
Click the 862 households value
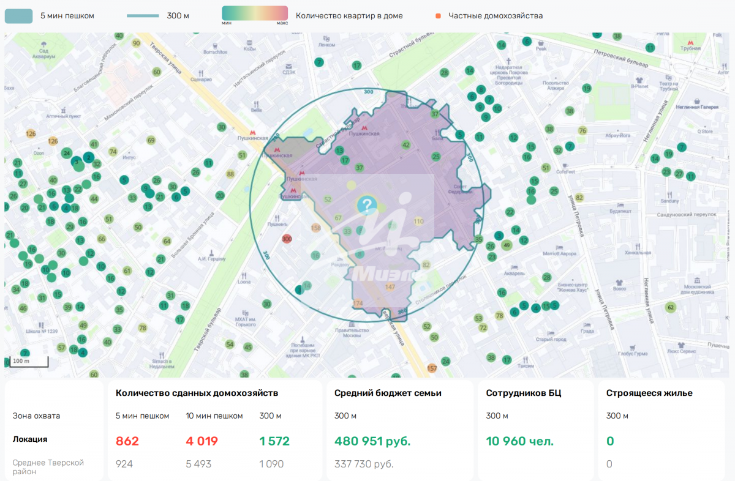click(x=127, y=441)
